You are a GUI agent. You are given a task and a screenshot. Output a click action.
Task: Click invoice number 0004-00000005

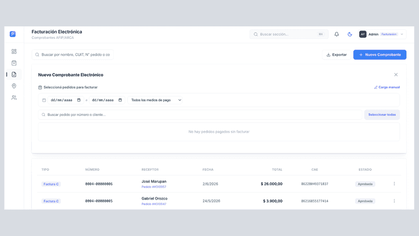pyautogui.click(x=99, y=201)
